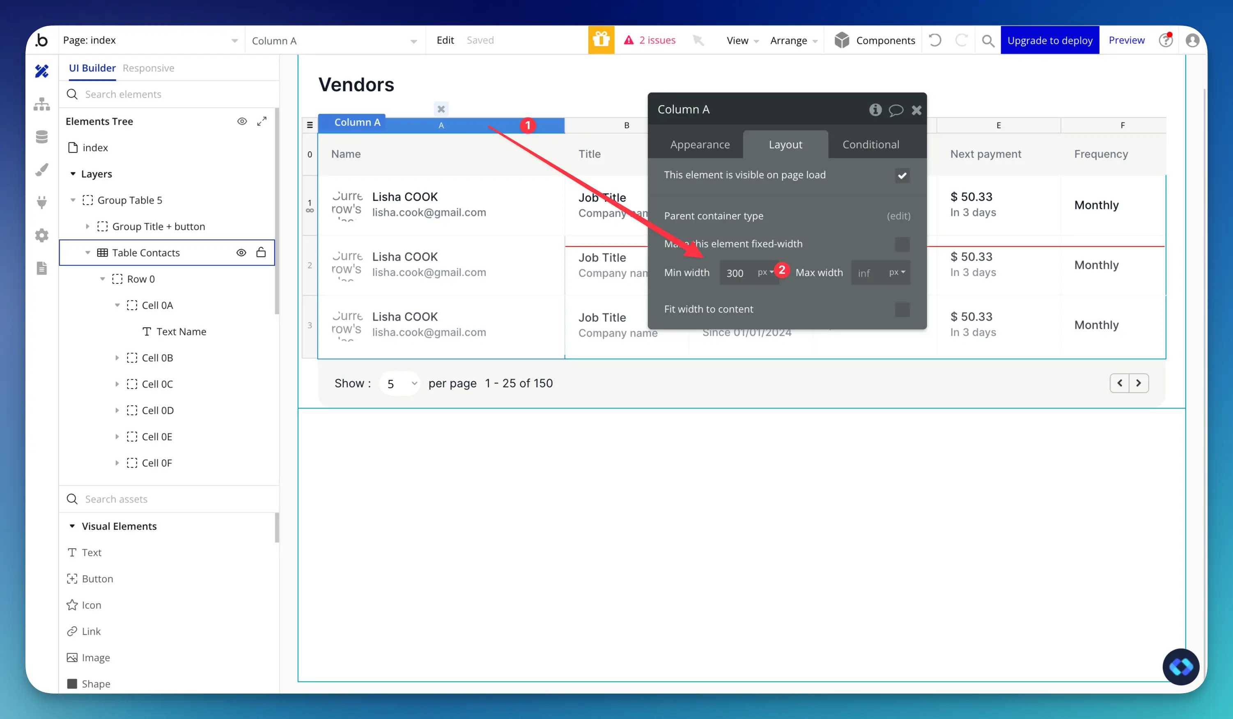Expand the Elements Tree panel fullscreen
1233x719 pixels.
262,122
